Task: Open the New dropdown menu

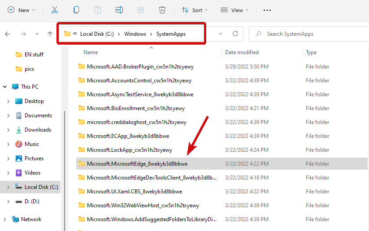Action: pos(21,10)
